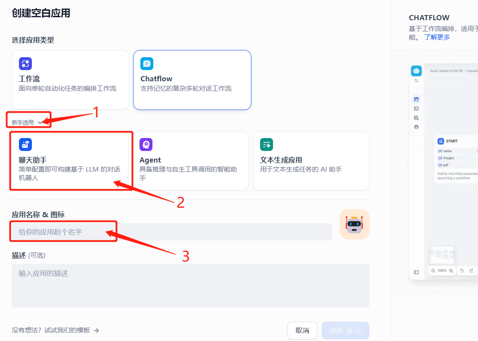Image resolution: width=478 pixels, height=341 pixels.
Task: Select the 聊天助手 app type card
Action: pyautogui.click(x=71, y=161)
